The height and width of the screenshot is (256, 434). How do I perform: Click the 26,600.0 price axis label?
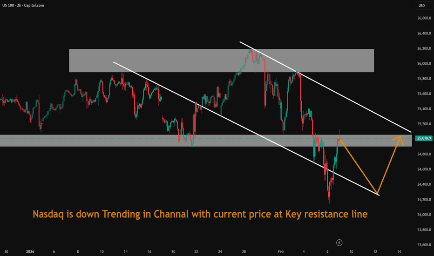tap(422, 18)
